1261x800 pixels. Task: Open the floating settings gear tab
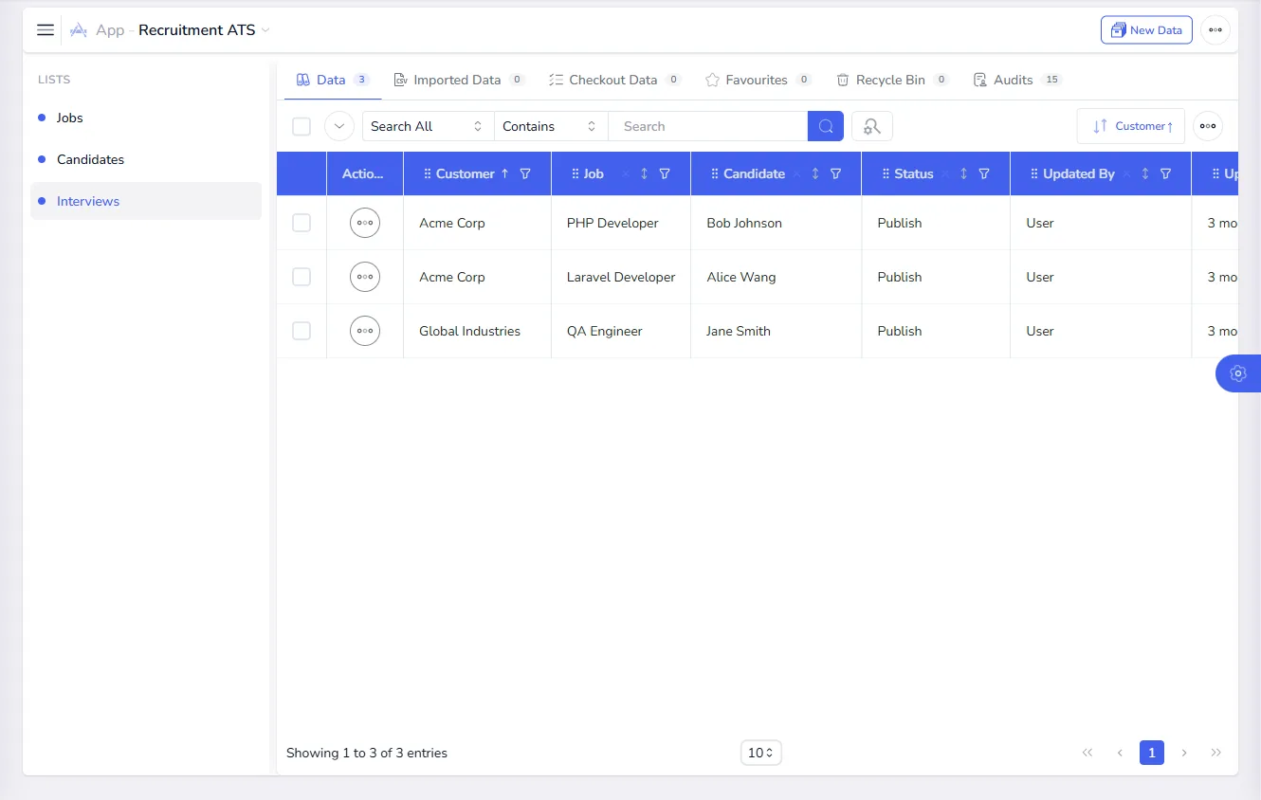[x=1238, y=373]
